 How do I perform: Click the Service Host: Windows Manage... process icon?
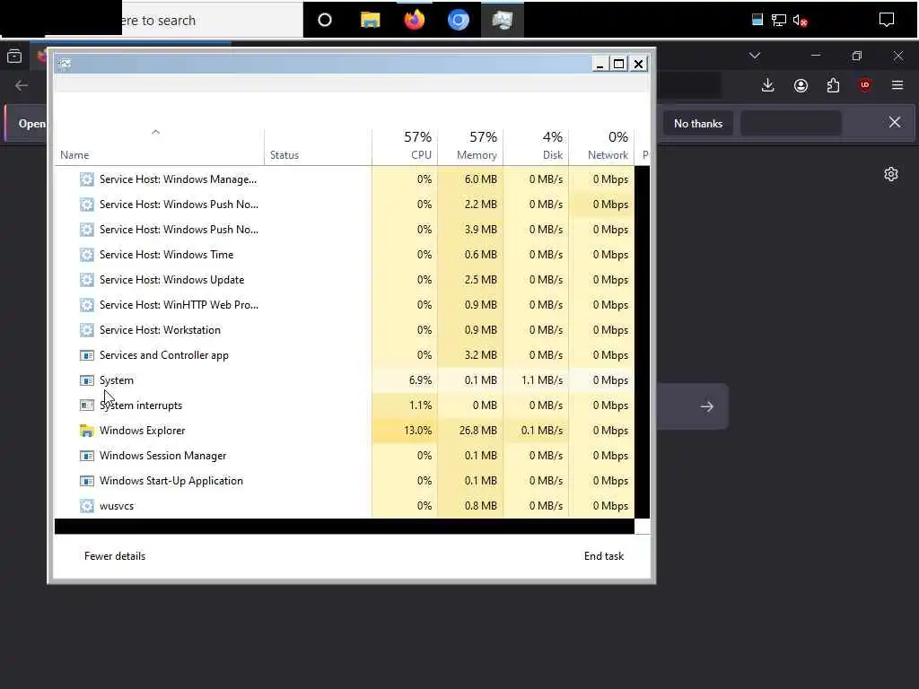87,179
